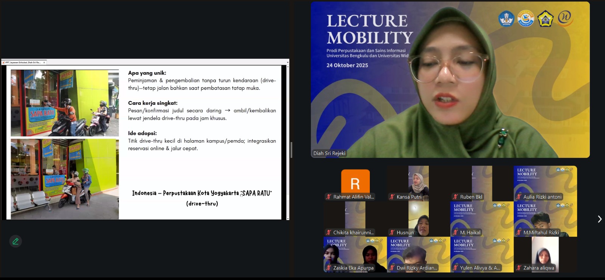Click the scroll up arrow of shared document
This screenshot has width=605, height=280.
(288, 67)
